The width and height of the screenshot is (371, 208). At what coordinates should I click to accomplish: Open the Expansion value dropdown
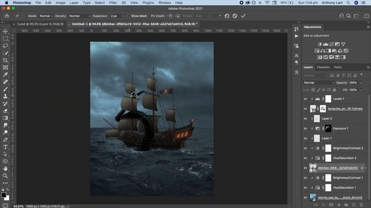123,16
